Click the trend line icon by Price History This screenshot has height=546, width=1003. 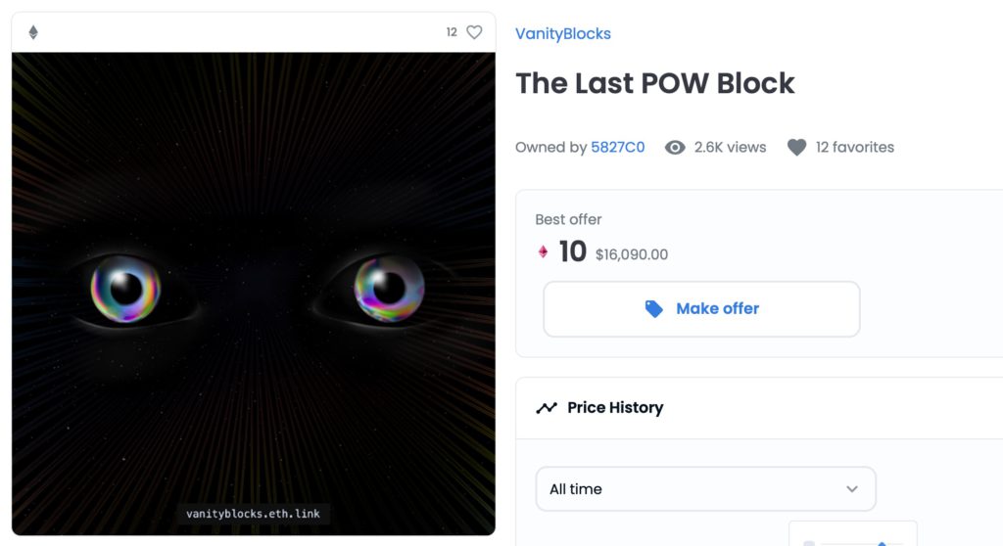pyautogui.click(x=547, y=408)
